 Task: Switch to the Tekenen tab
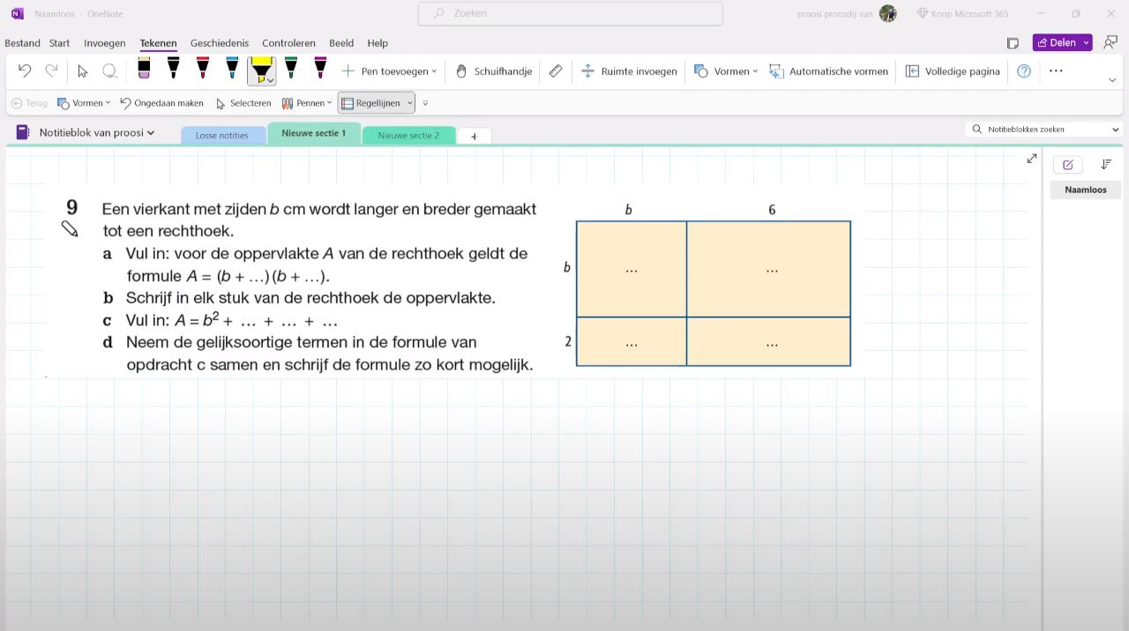tap(158, 43)
